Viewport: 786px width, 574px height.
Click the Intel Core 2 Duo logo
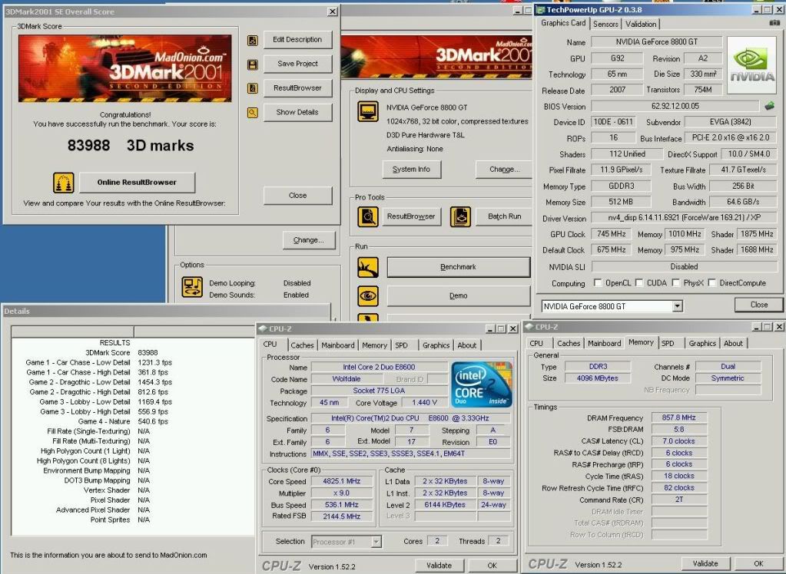(x=482, y=384)
